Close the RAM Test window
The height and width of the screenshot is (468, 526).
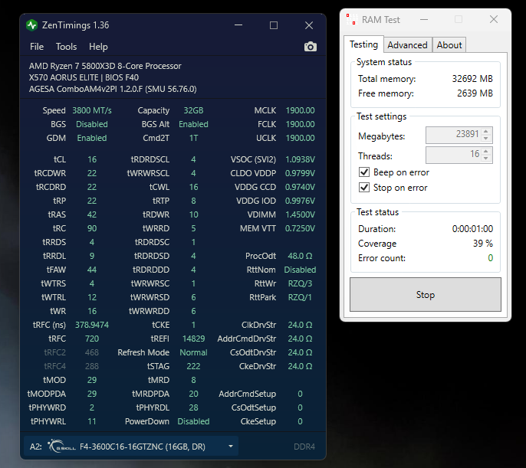coord(494,19)
